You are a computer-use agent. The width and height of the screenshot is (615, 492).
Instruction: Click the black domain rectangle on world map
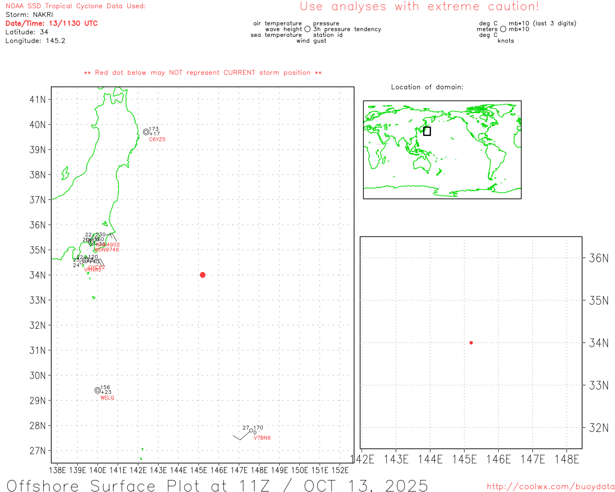pyautogui.click(x=427, y=131)
